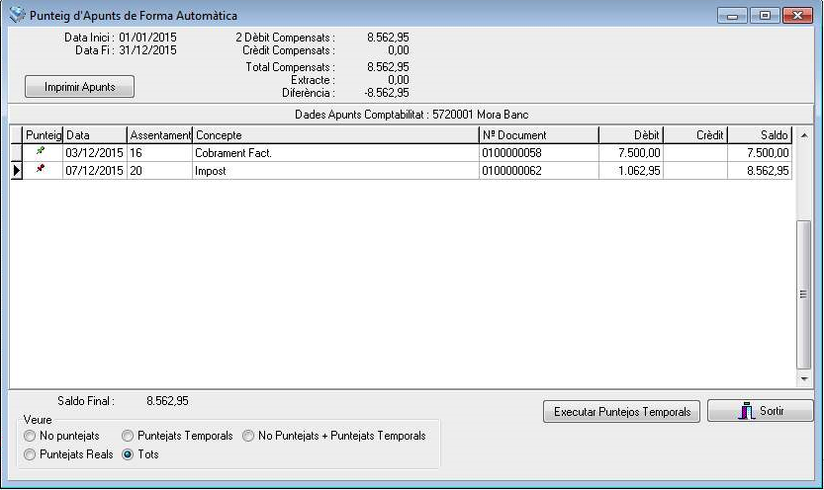Click the Assentament column header
This screenshot has height=490, width=824.
(x=160, y=134)
